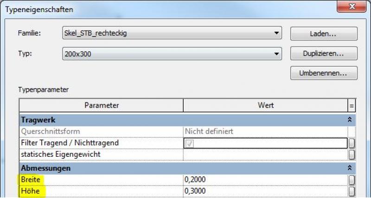
Task: Click associate button for statisches Eigengewicht row
Action: [352, 154]
